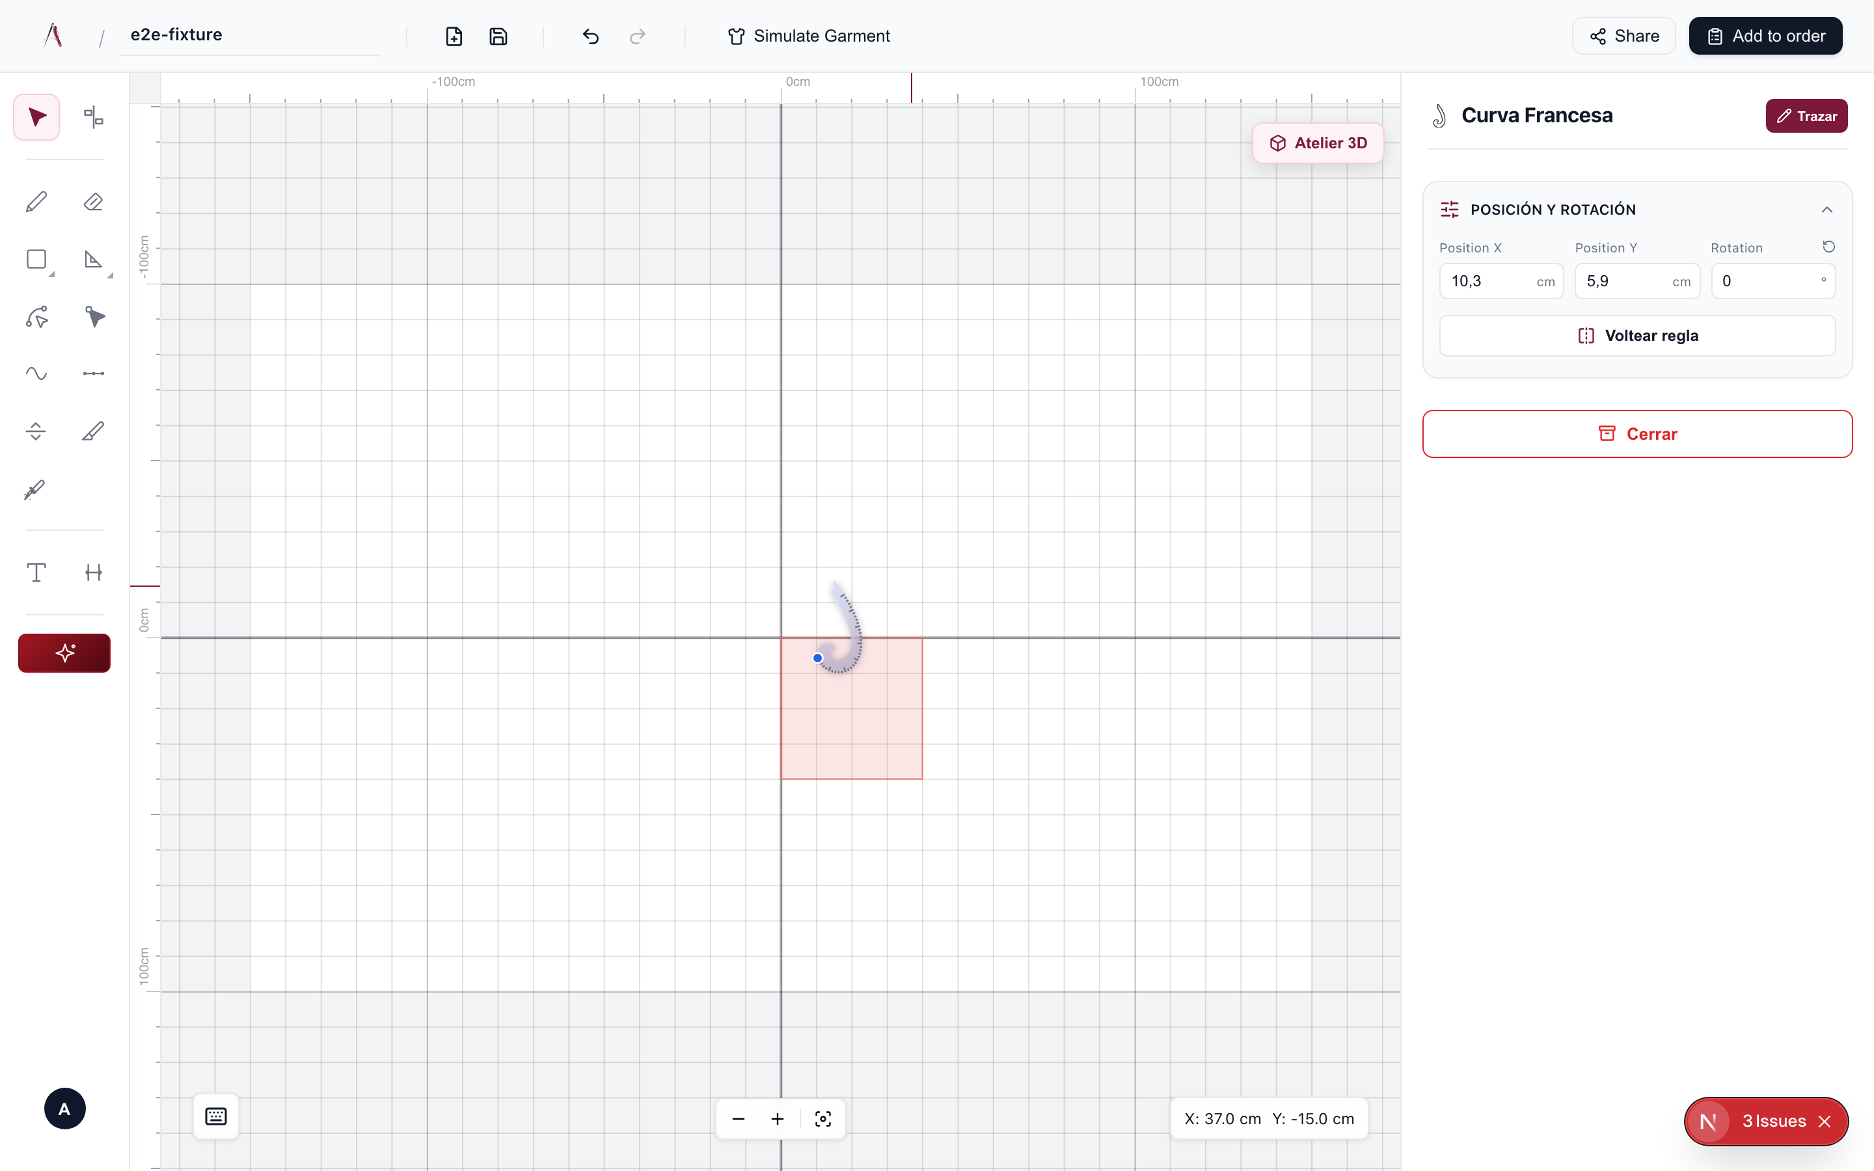The height and width of the screenshot is (1171, 1874).
Task: Select the wave curve tool
Action: click(x=36, y=374)
